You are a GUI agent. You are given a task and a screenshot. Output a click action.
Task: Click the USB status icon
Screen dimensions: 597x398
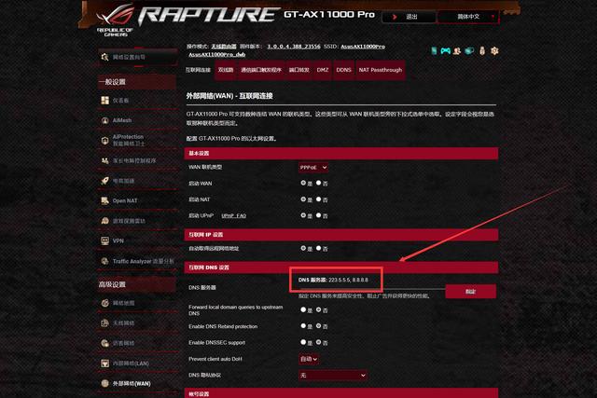tap(482, 50)
